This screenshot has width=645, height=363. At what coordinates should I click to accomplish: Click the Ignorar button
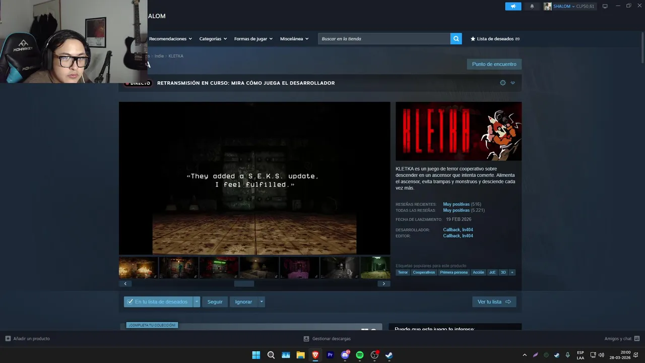tap(243, 302)
